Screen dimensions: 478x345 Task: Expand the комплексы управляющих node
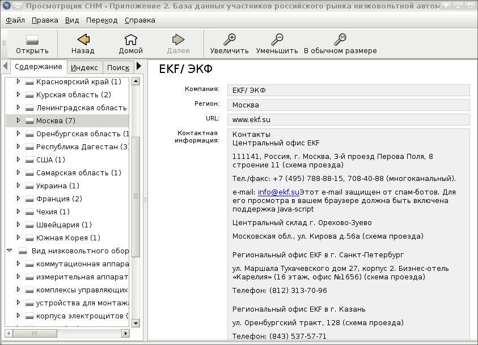(x=18, y=290)
